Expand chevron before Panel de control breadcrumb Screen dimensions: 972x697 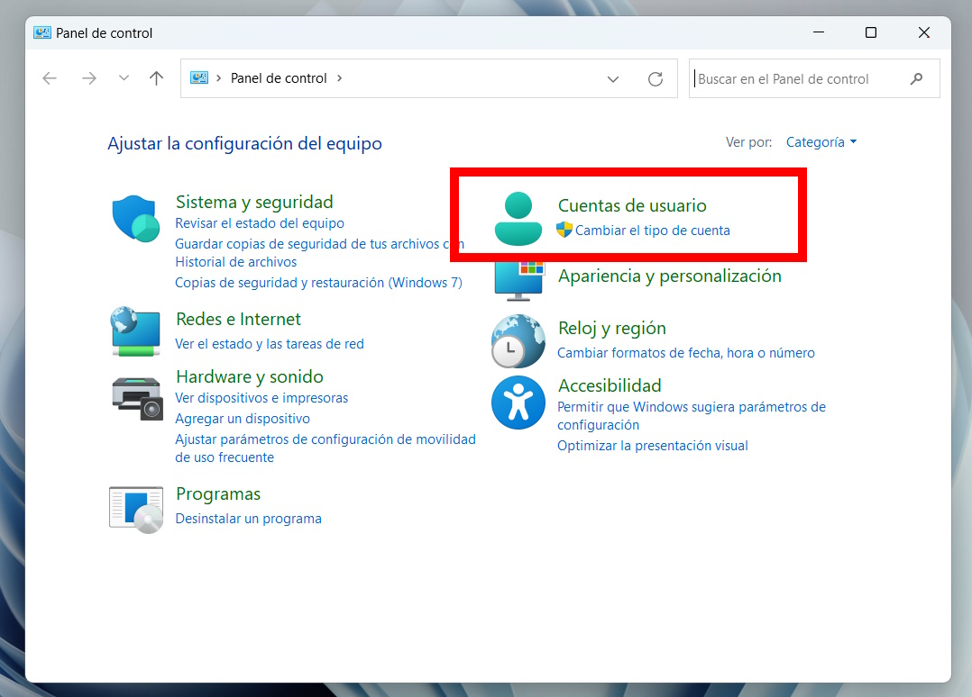click(219, 78)
